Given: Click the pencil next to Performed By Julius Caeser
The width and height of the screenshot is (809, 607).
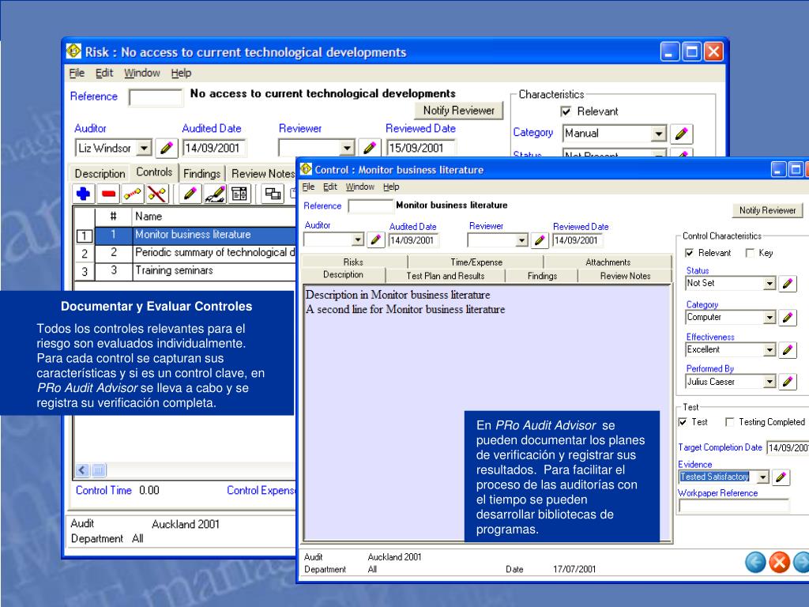Looking at the screenshot, I should coord(788,382).
